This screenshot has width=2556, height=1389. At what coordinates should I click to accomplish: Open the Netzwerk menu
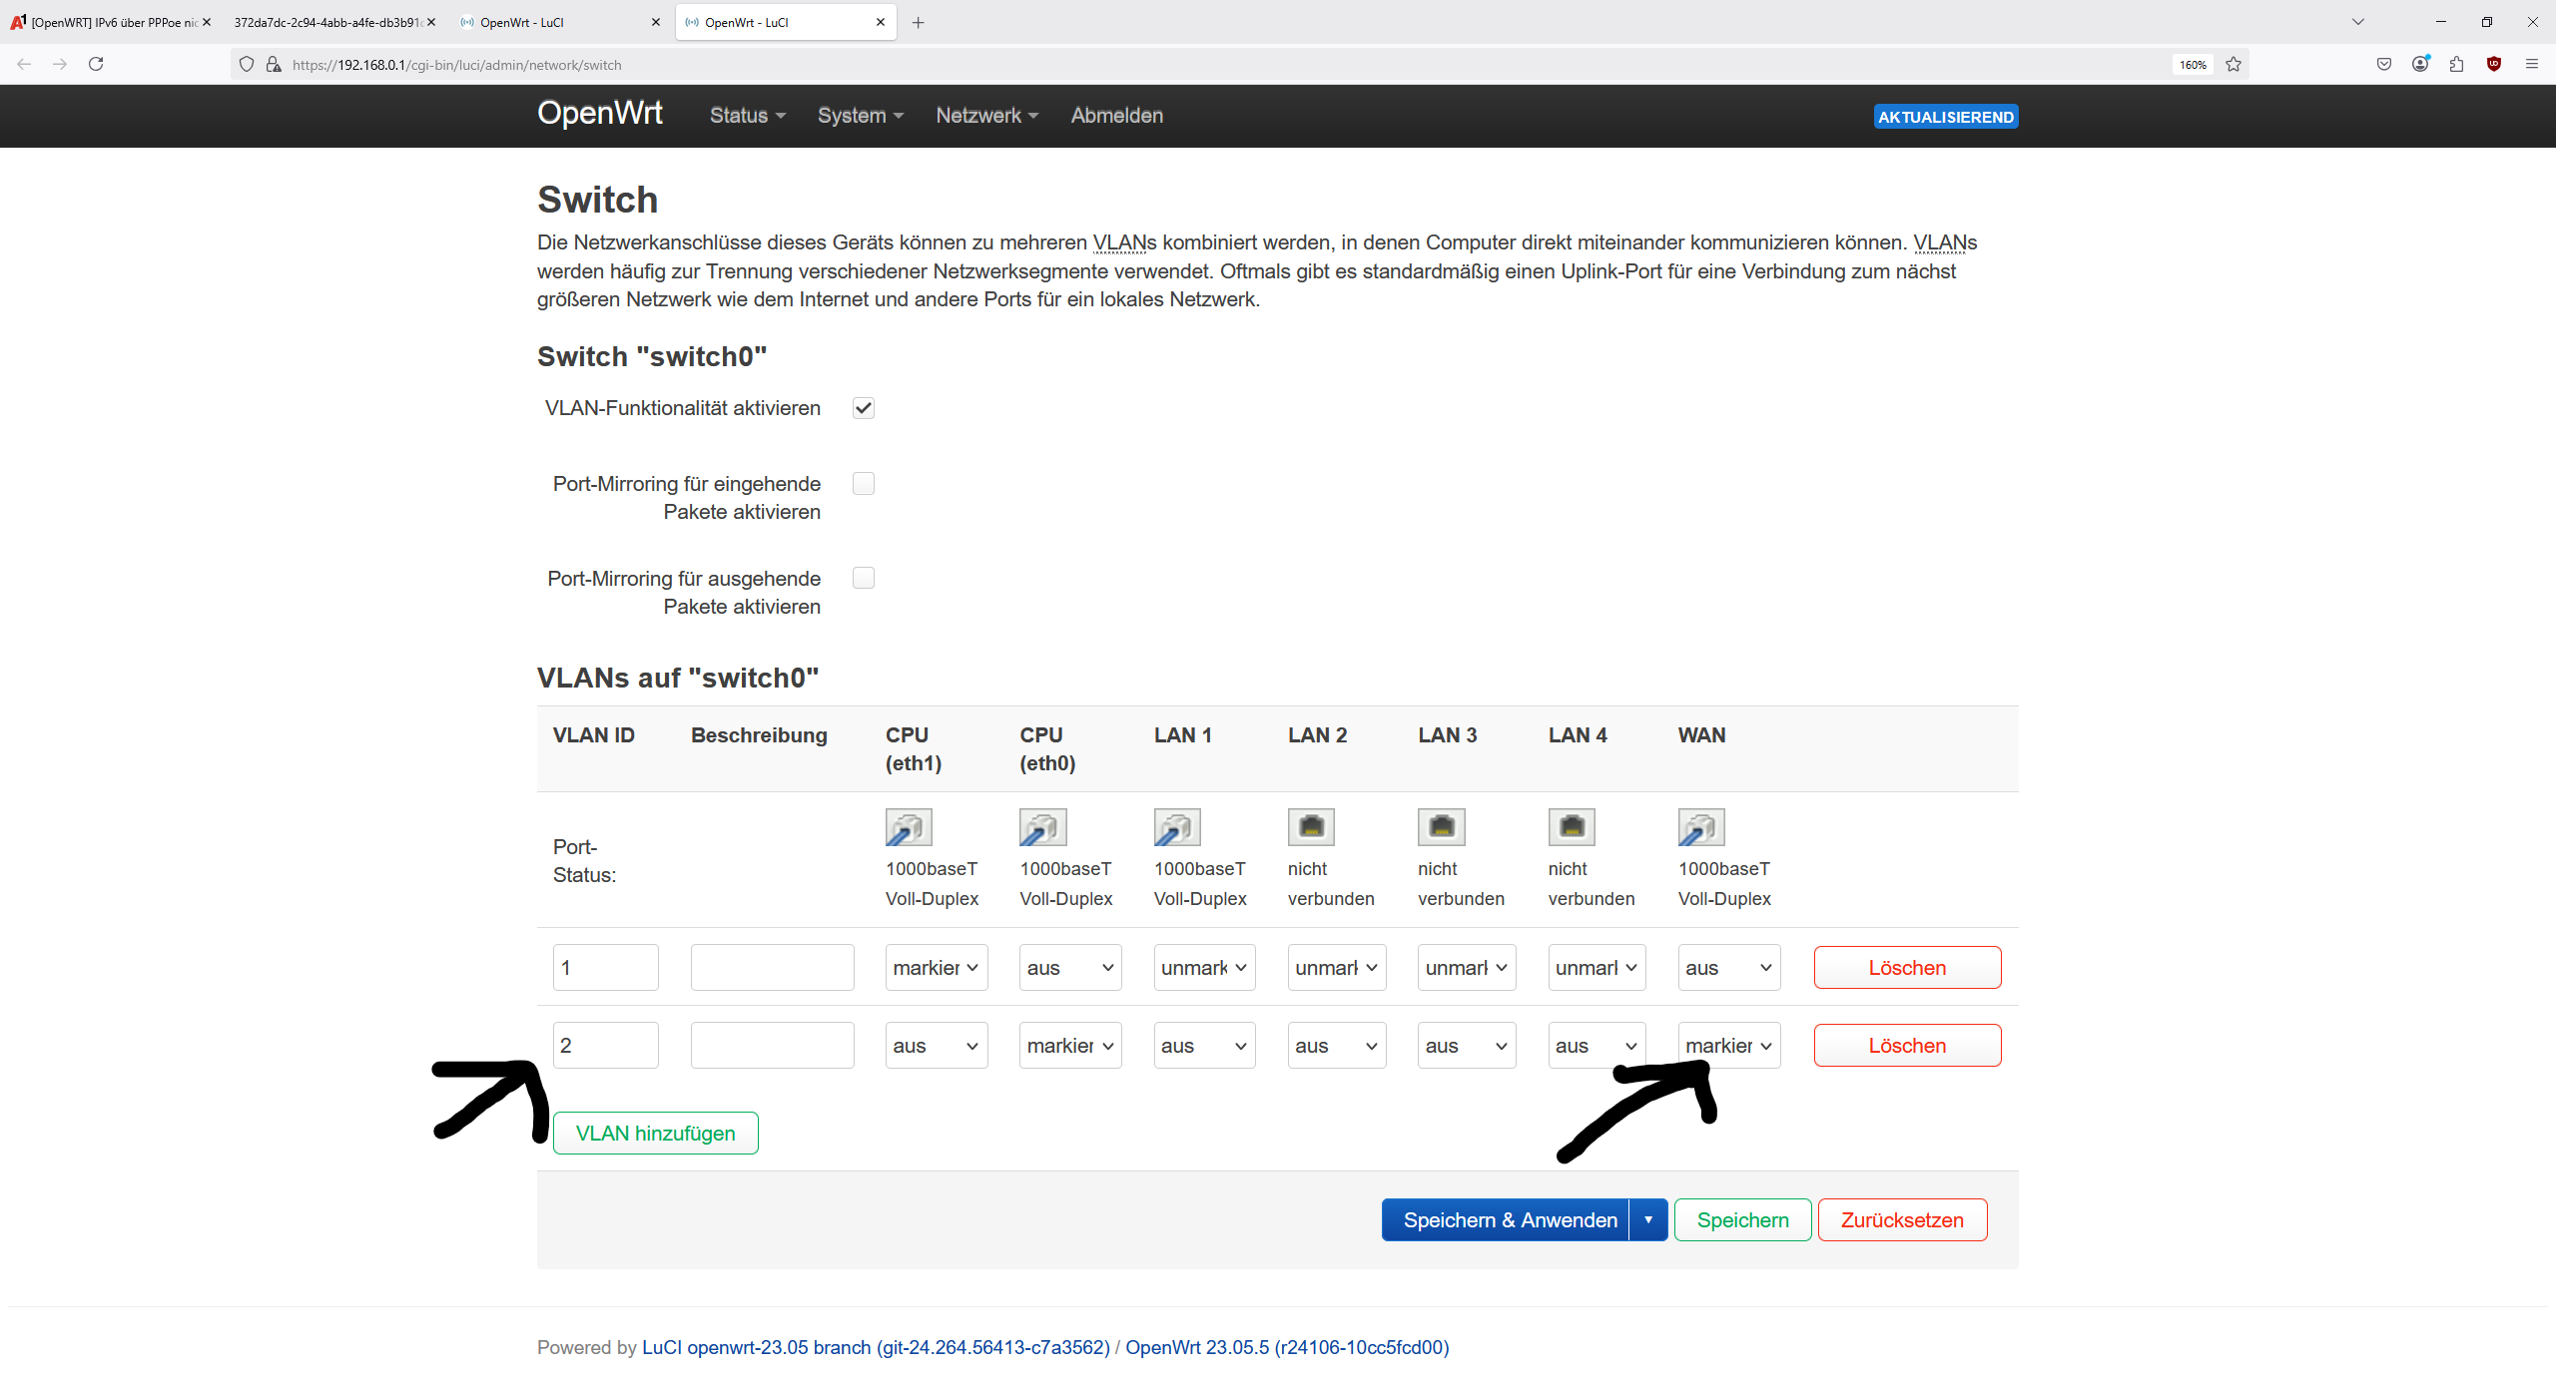pos(987,116)
